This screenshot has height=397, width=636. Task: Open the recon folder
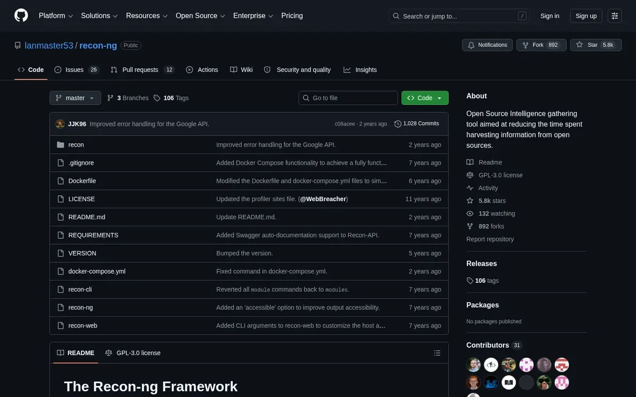[x=76, y=145]
